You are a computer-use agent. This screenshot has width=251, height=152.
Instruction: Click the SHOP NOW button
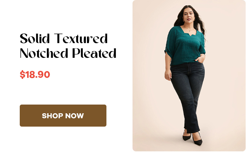[x=63, y=116]
